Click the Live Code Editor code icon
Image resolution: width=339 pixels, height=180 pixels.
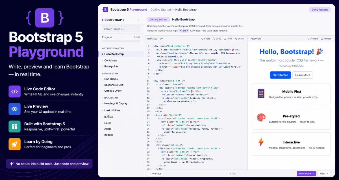[x=14, y=91]
